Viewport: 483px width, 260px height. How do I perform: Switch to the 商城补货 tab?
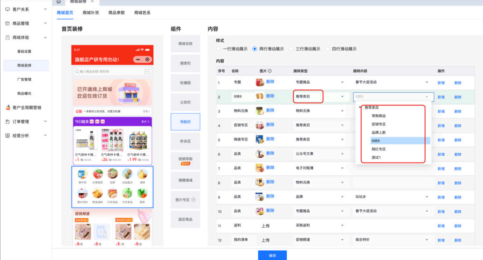pos(91,12)
